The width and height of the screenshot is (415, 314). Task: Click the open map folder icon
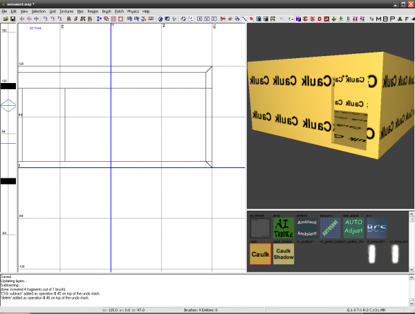tap(6, 19)
